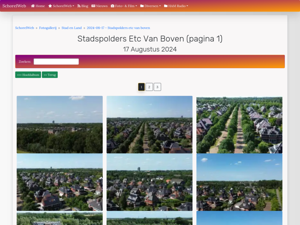Image resolution: width=300 pixels, height=225 pixels.
Task: Click the star icon next to SchorelWeb menu
Action: pyautogui.click(x=50, y=6)
